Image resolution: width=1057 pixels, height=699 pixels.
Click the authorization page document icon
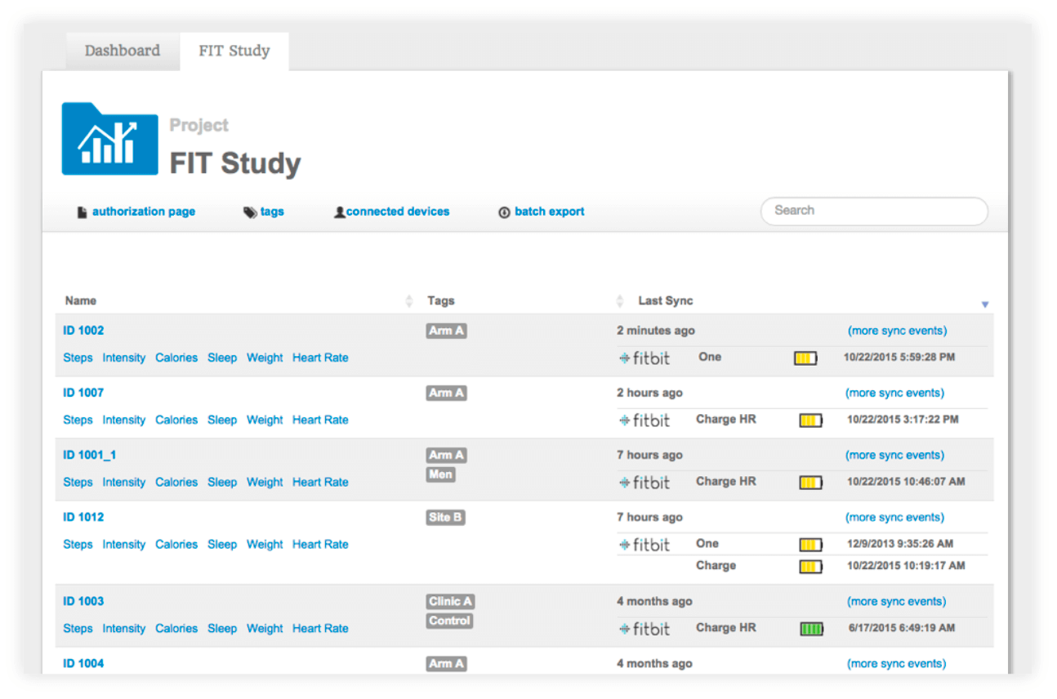82,211
